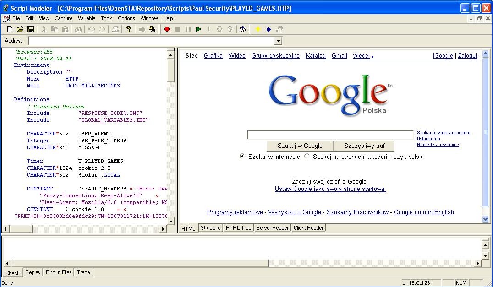The image size is (493, 287).
Task: Open the Options menu
Action: click(126, 18)
